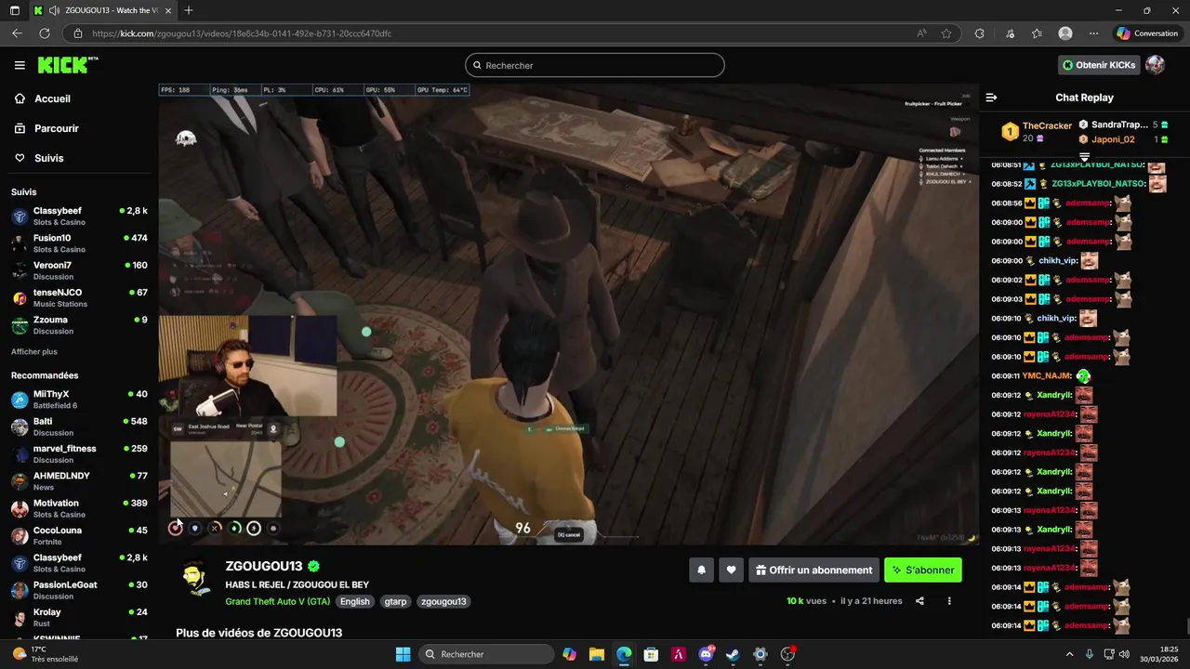
Task: Open video more options kebab menu
Action: coord(949,601)
